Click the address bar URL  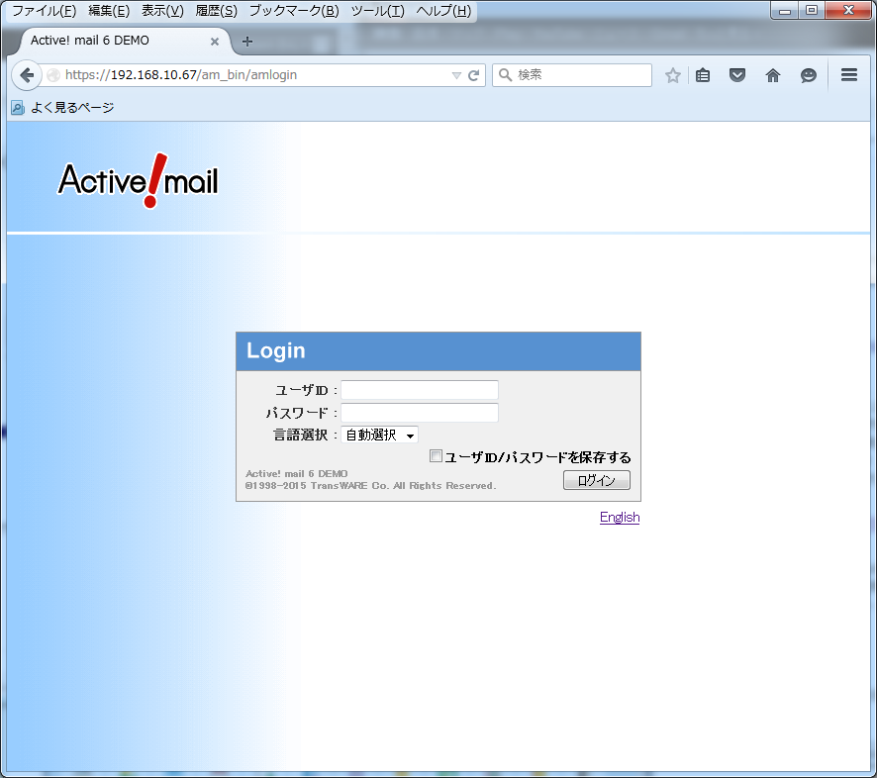coord(181,75)
